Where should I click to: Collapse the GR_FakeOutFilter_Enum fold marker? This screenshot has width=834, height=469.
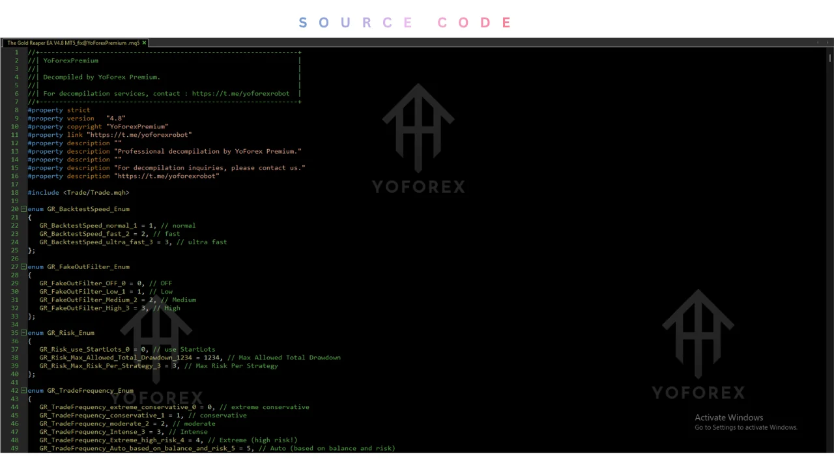point(23,266)
